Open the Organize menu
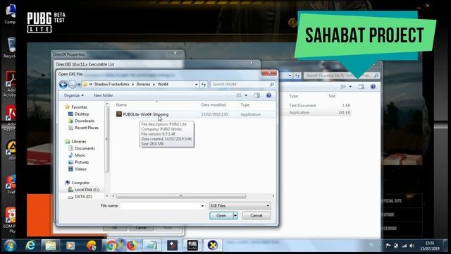The height and width of the screenshot is (254, 451). (x=73, y=95)
